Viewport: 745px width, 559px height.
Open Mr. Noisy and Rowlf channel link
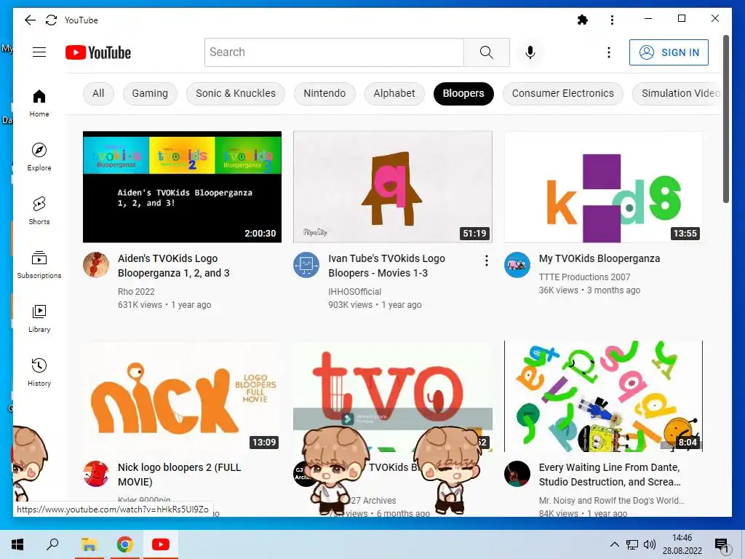[x=611, y=501]
